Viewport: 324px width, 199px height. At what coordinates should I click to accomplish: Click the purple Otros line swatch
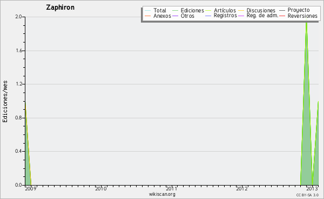[175, 16]
